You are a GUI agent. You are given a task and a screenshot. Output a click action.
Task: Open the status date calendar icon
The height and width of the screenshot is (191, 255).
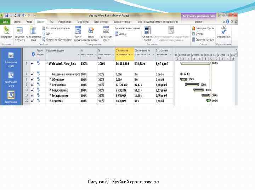[117, 34]
